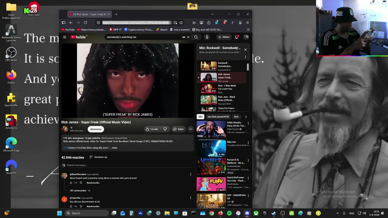Toggle the Firefox sidebar
388x218 pixels.
[x=64, y=23]
